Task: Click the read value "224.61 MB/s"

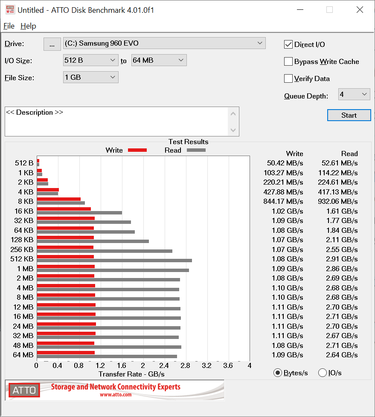Action: (x=338, y=182)
